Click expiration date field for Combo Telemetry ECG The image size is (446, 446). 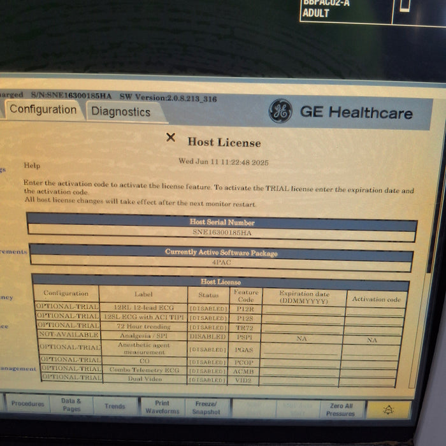tap(299, 372)
